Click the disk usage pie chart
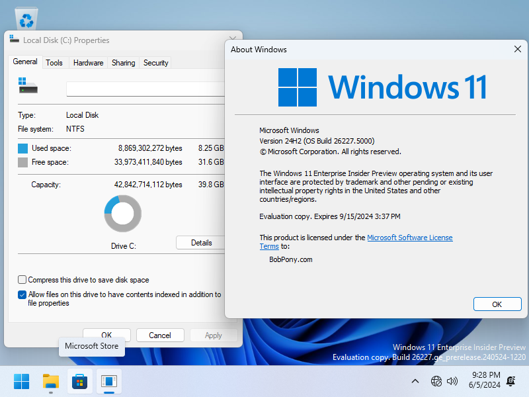 pos(122,213)
